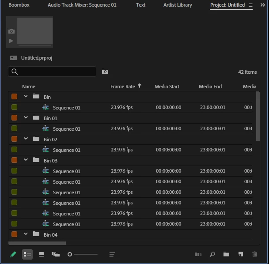Click green label swatch of Sequence 01 in Bin
The height and width of the screenshot is (264, 269).
[x=14, y=107]
